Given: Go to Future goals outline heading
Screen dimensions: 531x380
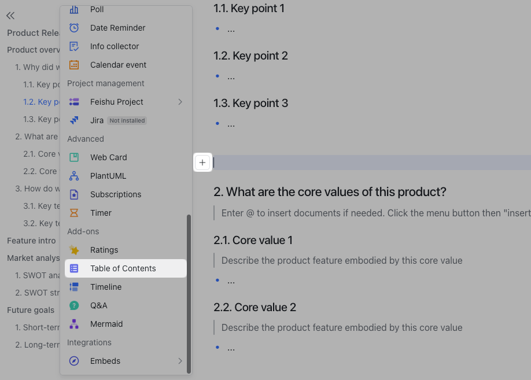Looking at the screenshot, I should coord(31,310).
